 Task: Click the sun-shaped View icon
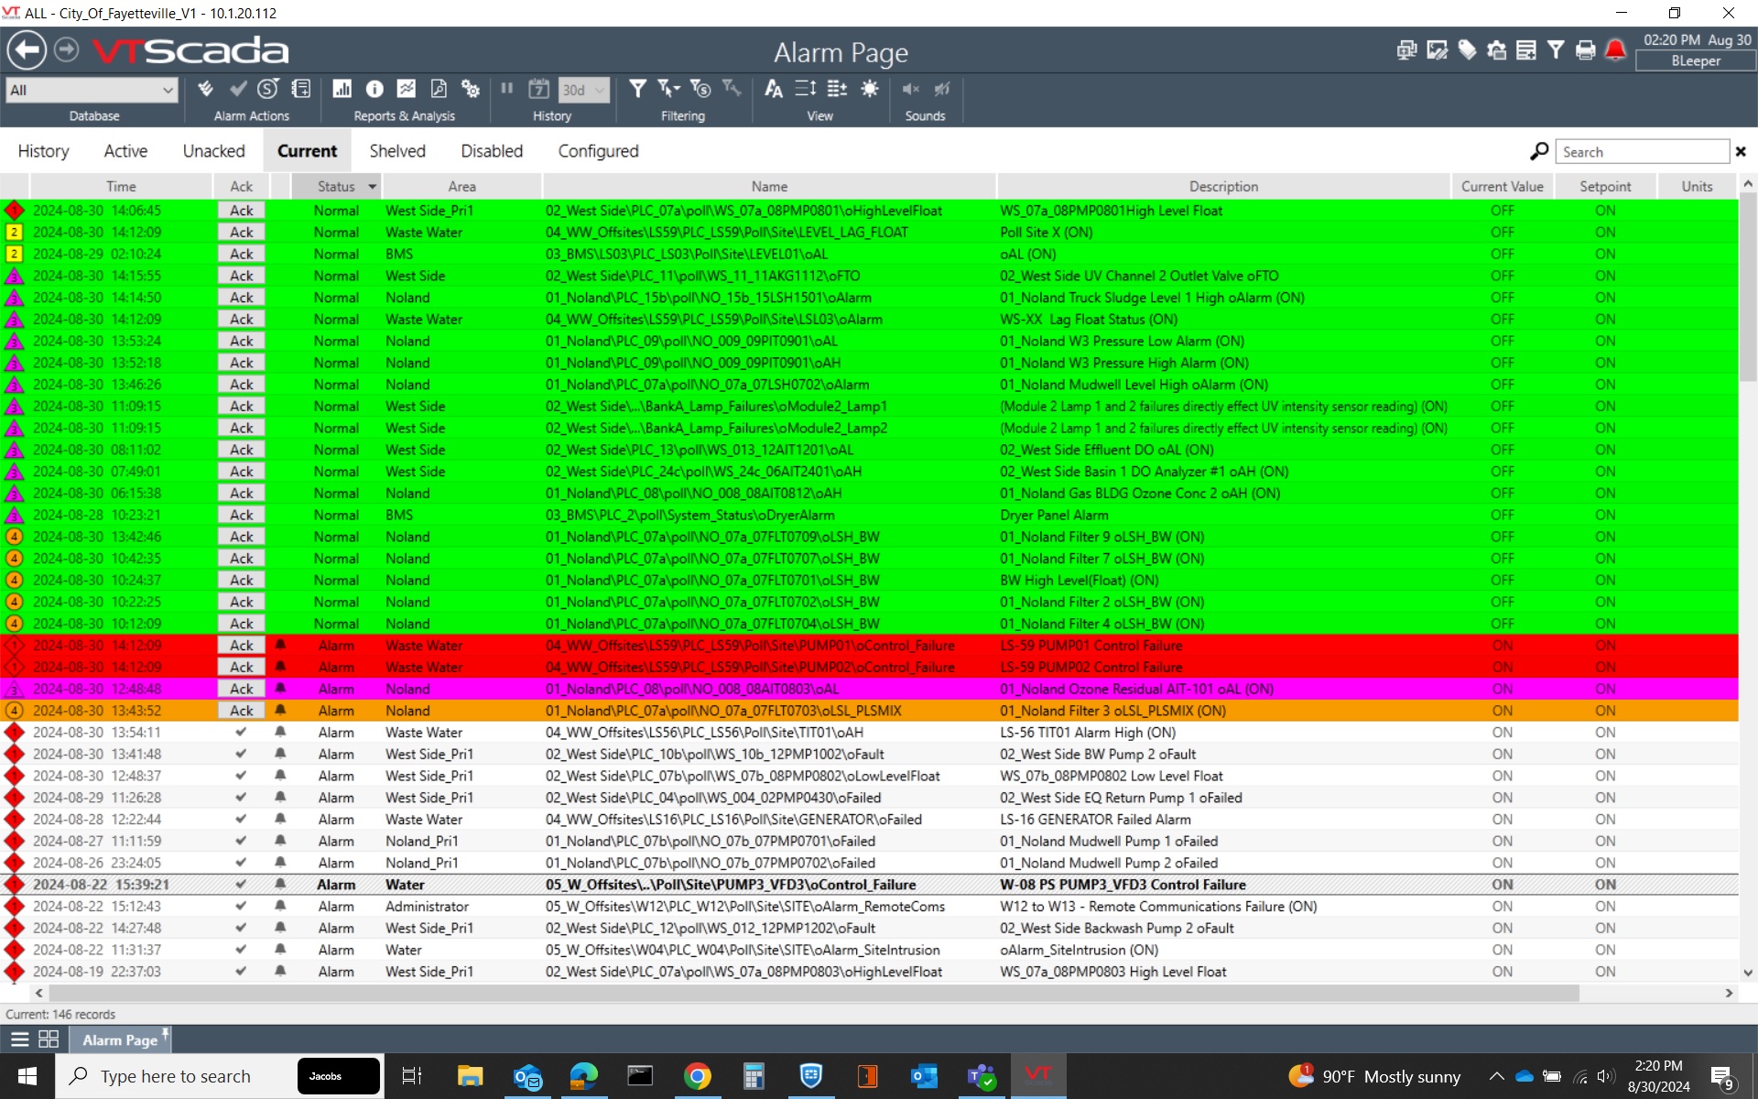[x=869, y=89]
